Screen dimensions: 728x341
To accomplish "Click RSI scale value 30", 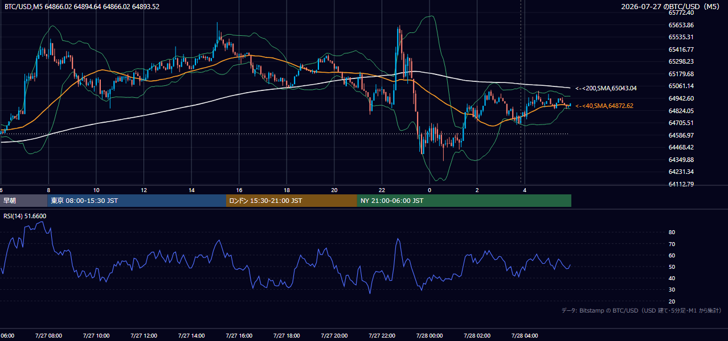I will click(x=672, y=290).
